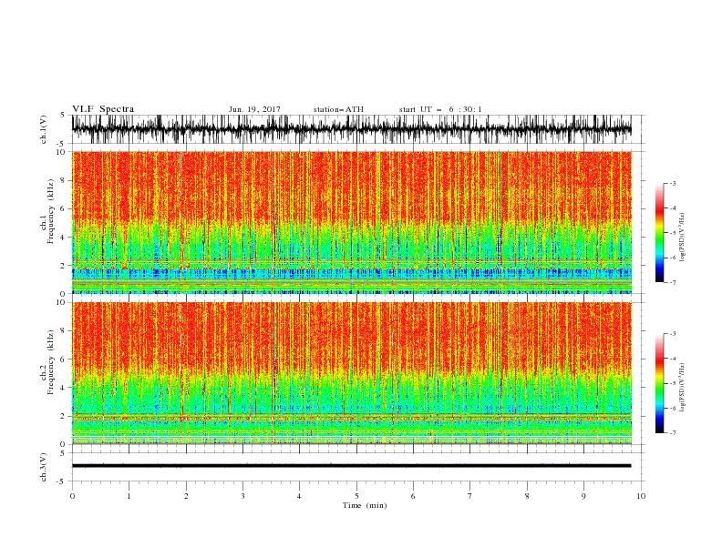Click the "start UT = 6 :30: 1" label
The height and width of the screenshot is (557, 722).
coord(440,109)
